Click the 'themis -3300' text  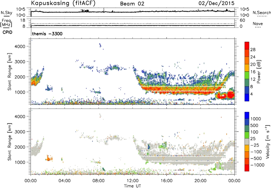pos(47,34)
